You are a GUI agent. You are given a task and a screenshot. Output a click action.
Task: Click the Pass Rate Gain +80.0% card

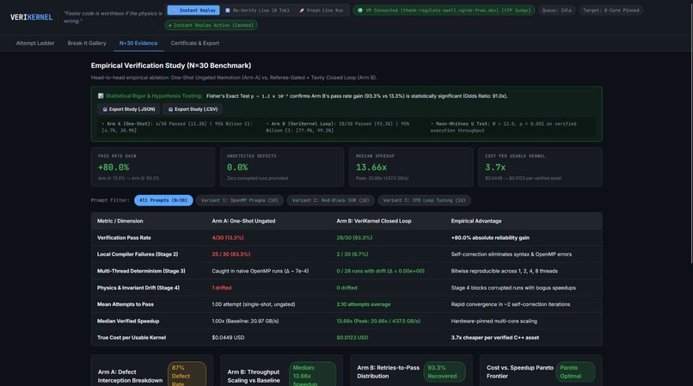click(x=153, y=167)
